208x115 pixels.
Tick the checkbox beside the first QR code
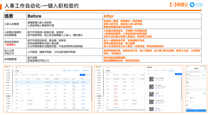click(148, 79)
